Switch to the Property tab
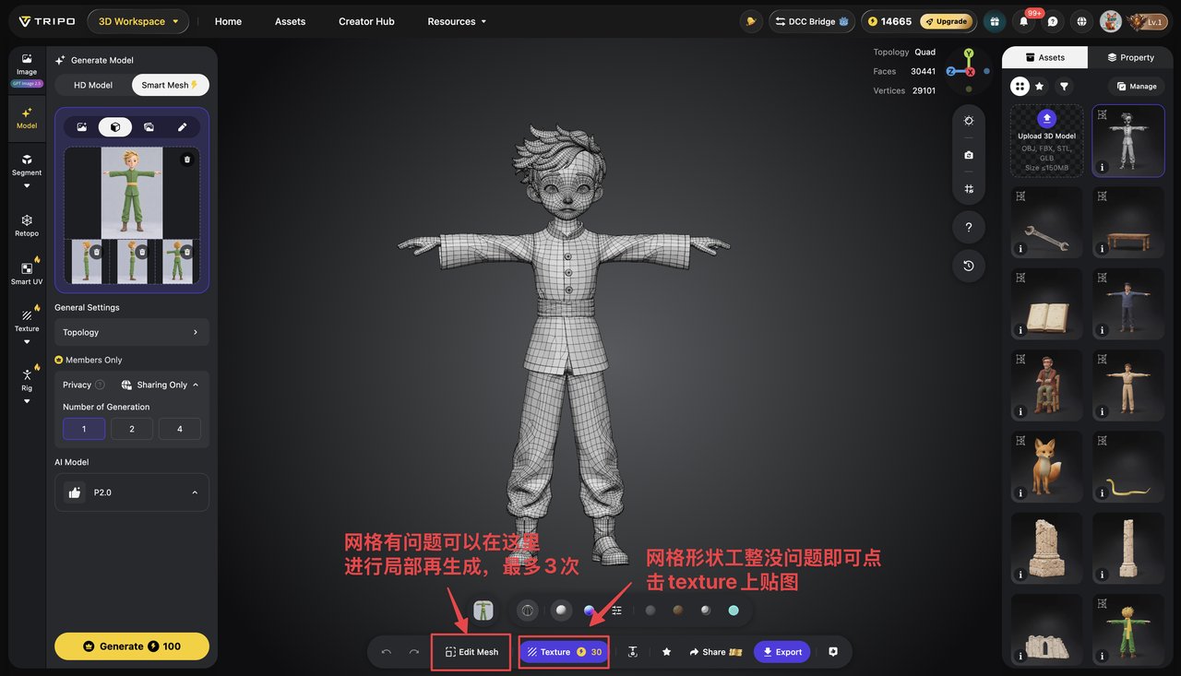The height and width of the screenshot is (676, 1181). tap(1131, 57)
